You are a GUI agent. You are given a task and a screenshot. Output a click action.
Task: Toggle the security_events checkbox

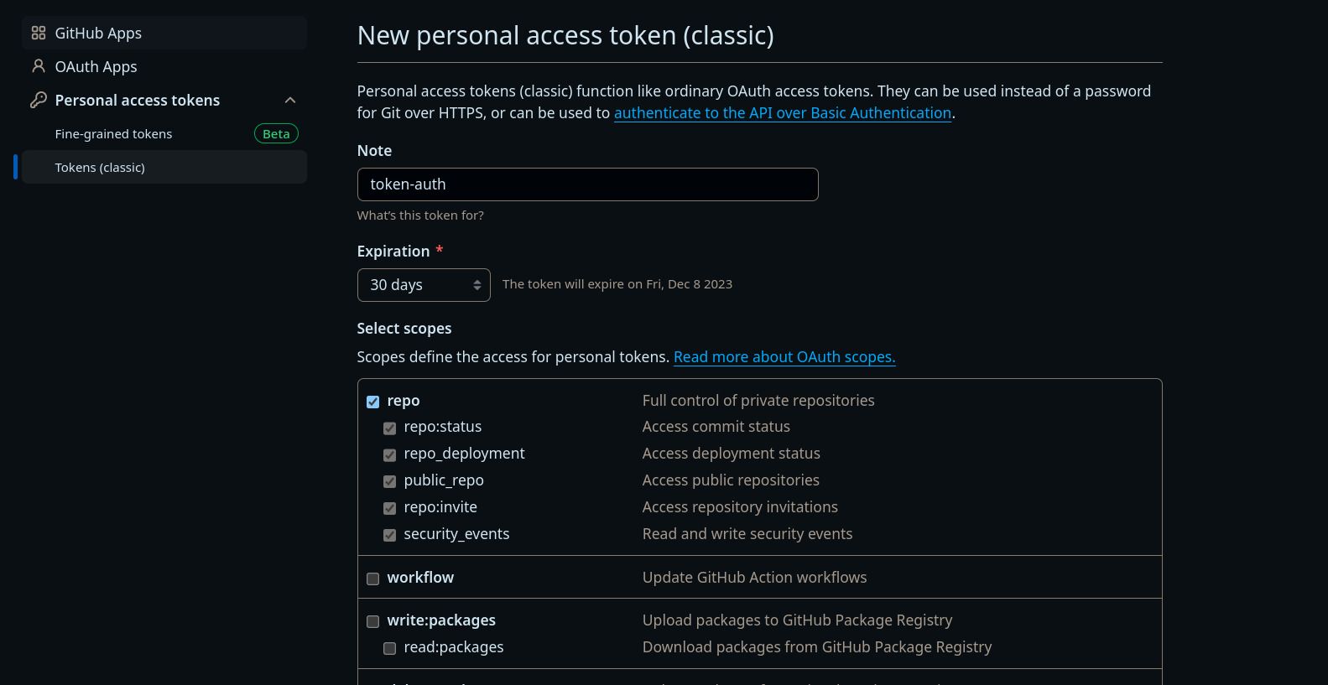point(390,535)
